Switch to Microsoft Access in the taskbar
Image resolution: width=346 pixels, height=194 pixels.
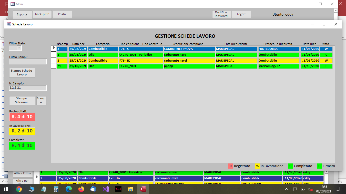click(143, 189)
